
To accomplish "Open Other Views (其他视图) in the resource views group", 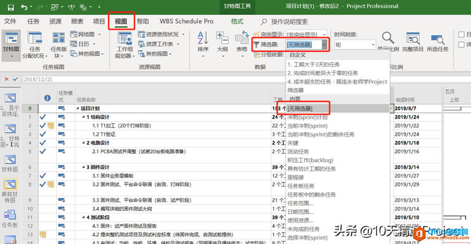I will click(155, 54).
